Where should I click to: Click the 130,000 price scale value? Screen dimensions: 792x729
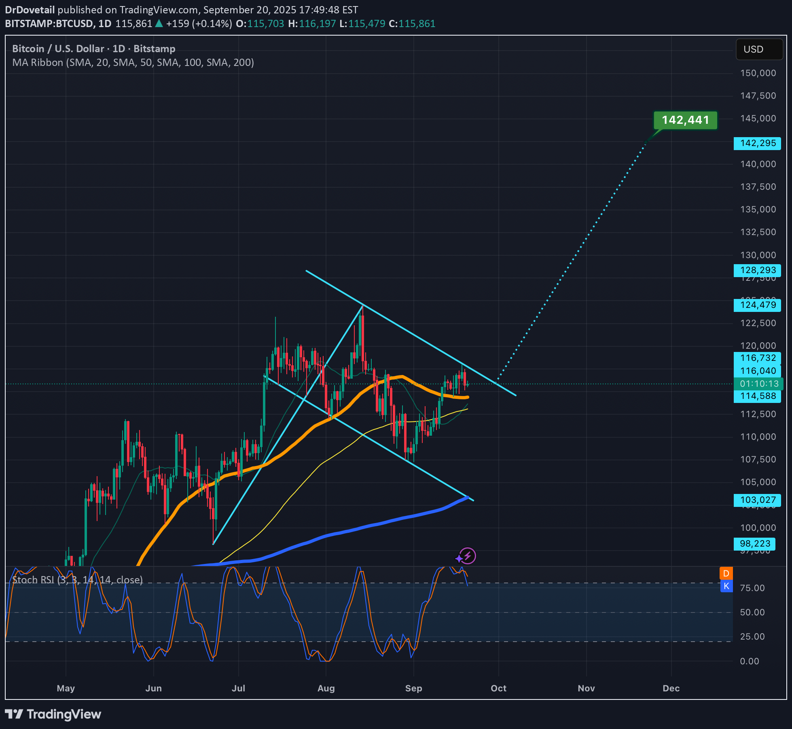(x=758, y=255)
